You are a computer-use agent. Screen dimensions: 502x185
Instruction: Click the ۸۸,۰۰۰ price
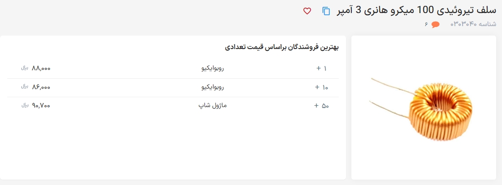(x=41, y=68)
